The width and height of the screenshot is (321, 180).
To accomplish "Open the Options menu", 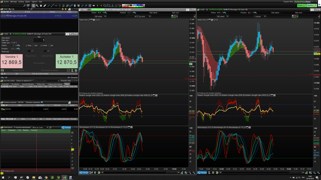I will point(34,1).
